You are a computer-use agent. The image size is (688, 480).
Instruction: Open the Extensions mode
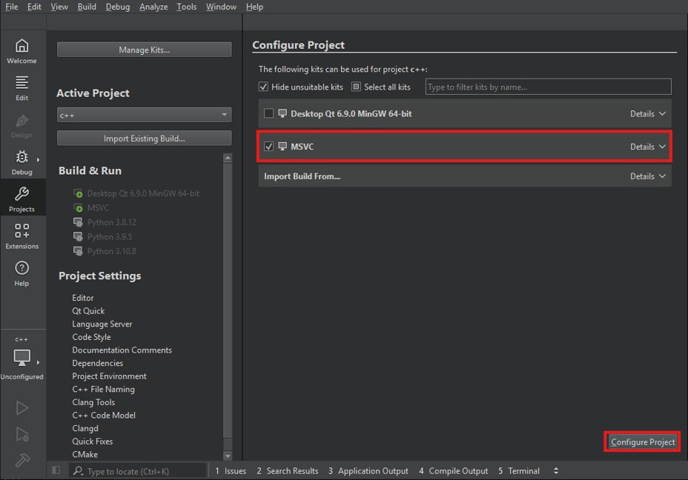click(x=22, y=237)
